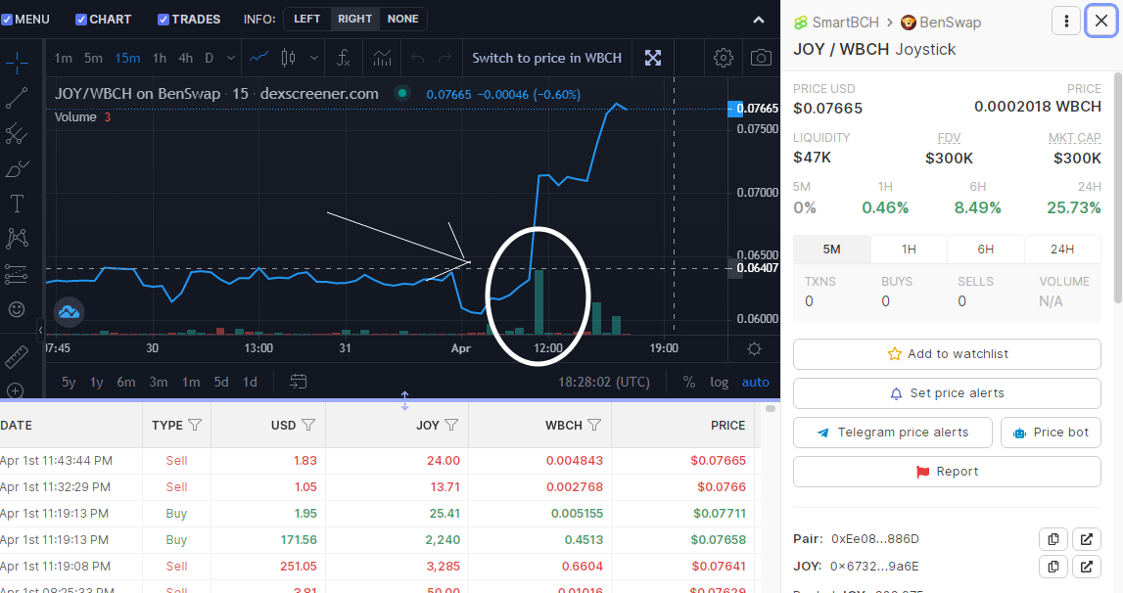The height and width of the screenshot is (593, 1123).
Task: Copy the JOY token address
Action: click(x=1053, y=567)
